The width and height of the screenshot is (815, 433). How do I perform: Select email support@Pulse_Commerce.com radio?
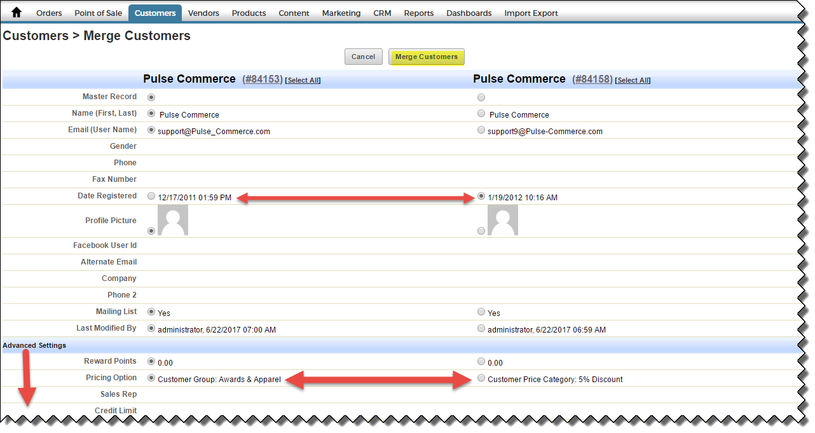pyautogui.click(x=151, y=130)
